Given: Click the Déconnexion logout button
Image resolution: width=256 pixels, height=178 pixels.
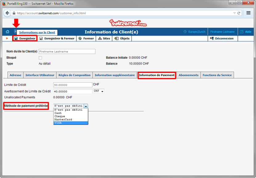Looking at the screenshot, I should click(222, 38).
